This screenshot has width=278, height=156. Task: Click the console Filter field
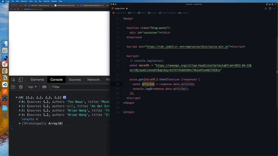tap(81, 87)
